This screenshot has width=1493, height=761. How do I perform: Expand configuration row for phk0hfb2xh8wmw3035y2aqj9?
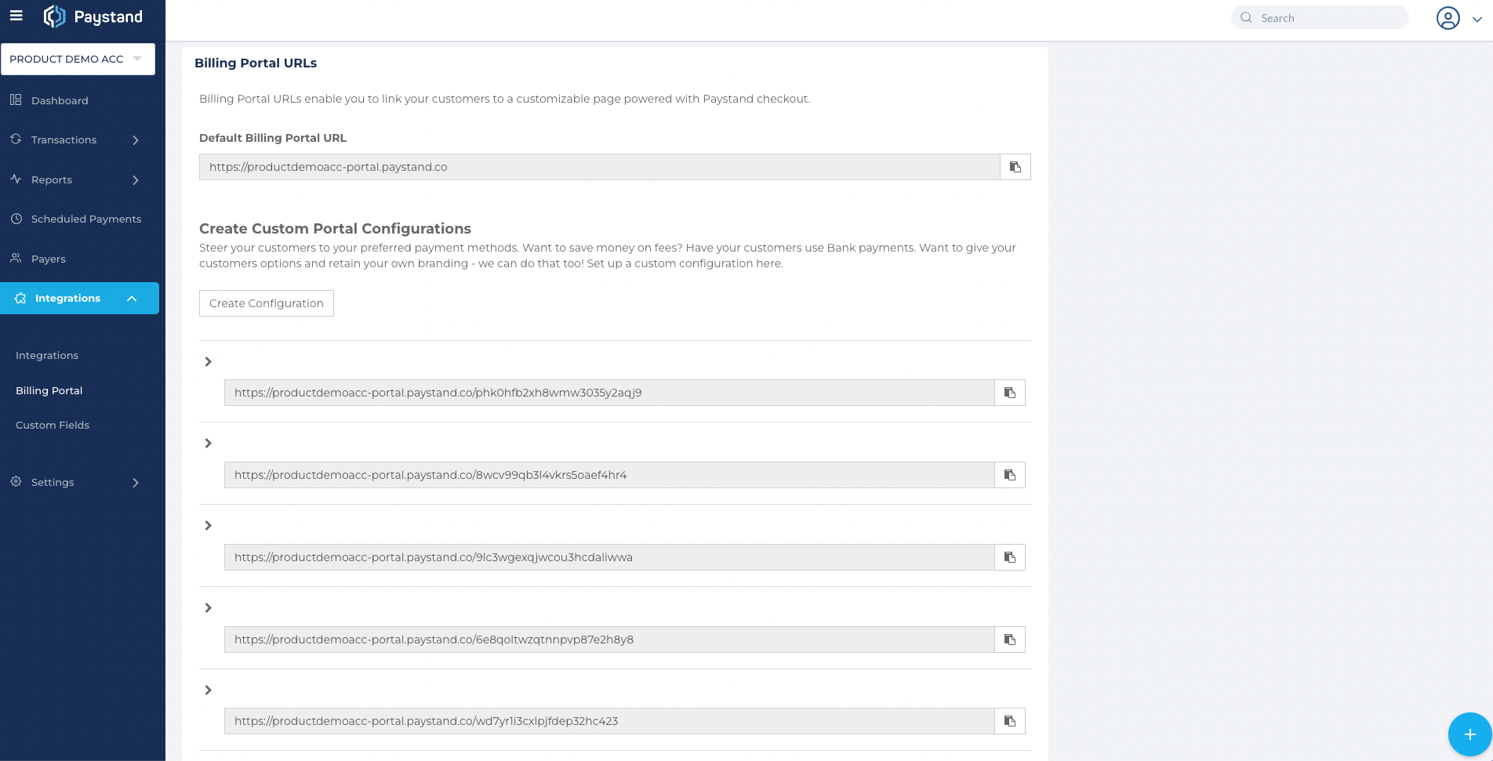pyautogui.click(x=208, y=361)
